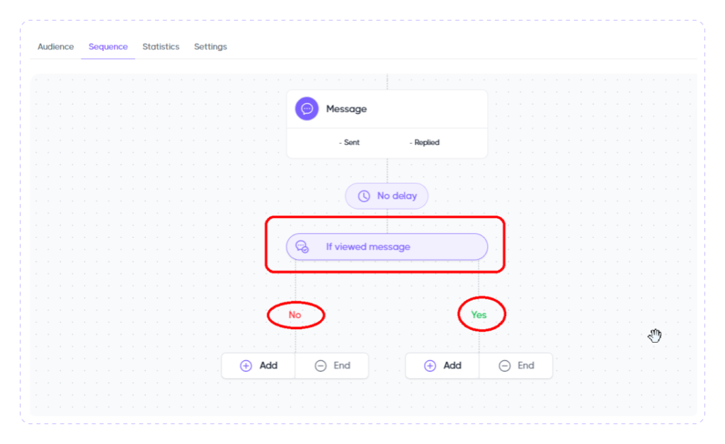Viewport: 725px width, 444px height.
Task: Switch to the Statistics tab
Action: pyautogui.click(x=161, y=47)
